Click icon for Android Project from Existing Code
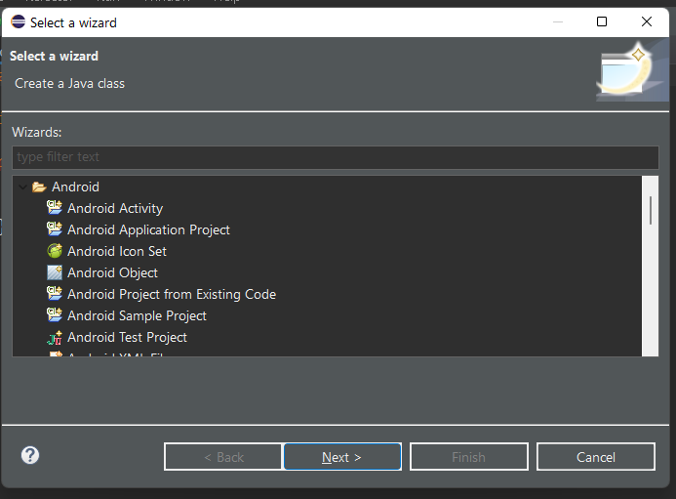The height and width of the screenshot is (499, 676). click(x=55, y=294)
